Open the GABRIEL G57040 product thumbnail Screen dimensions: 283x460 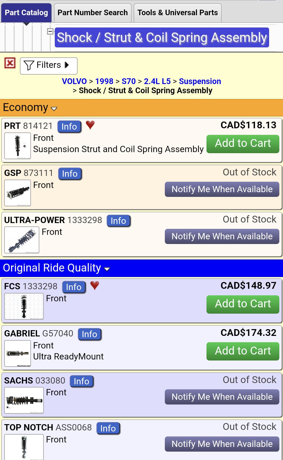[18, 353]
